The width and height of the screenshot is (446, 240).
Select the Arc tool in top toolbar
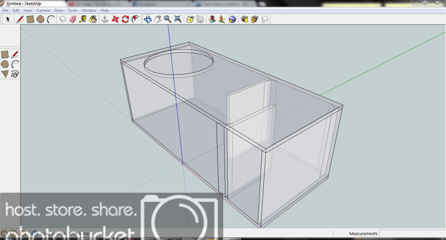[x=51, y=19]
